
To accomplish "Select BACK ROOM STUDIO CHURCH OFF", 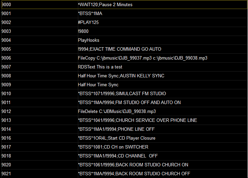I will tap(124, 174).
